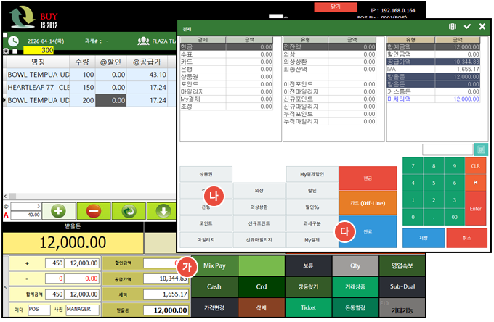Click the amount input field above keypad
494x322 pixels.
pos(448,149)
